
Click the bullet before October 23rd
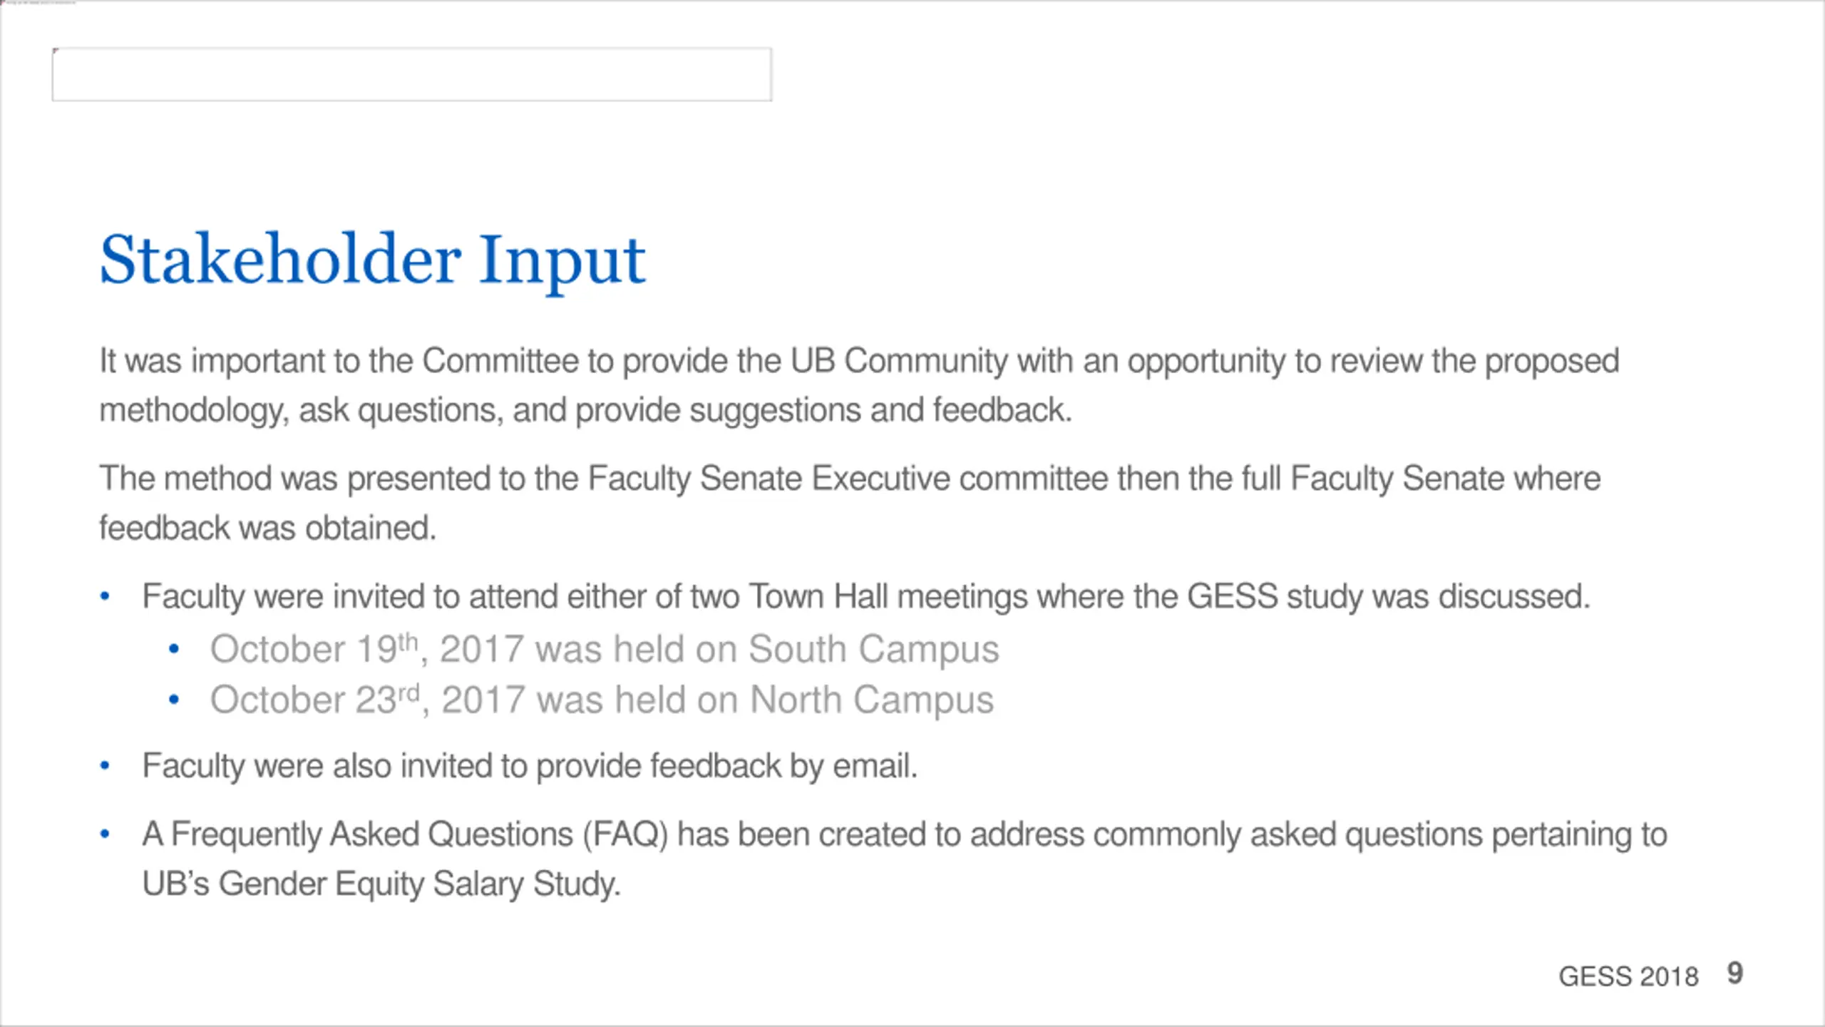[173, 700]
